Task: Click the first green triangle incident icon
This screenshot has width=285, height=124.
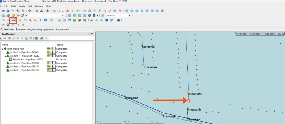Action: point(92,20)
